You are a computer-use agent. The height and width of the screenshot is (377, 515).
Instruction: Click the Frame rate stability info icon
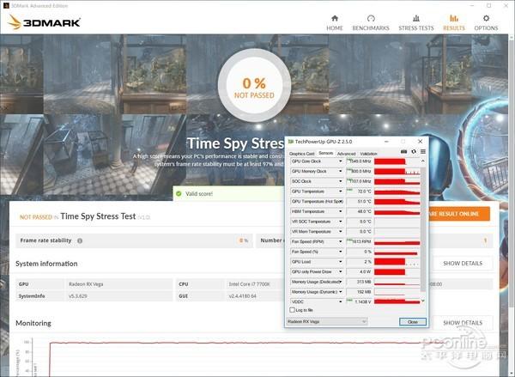tap(80, 240)
